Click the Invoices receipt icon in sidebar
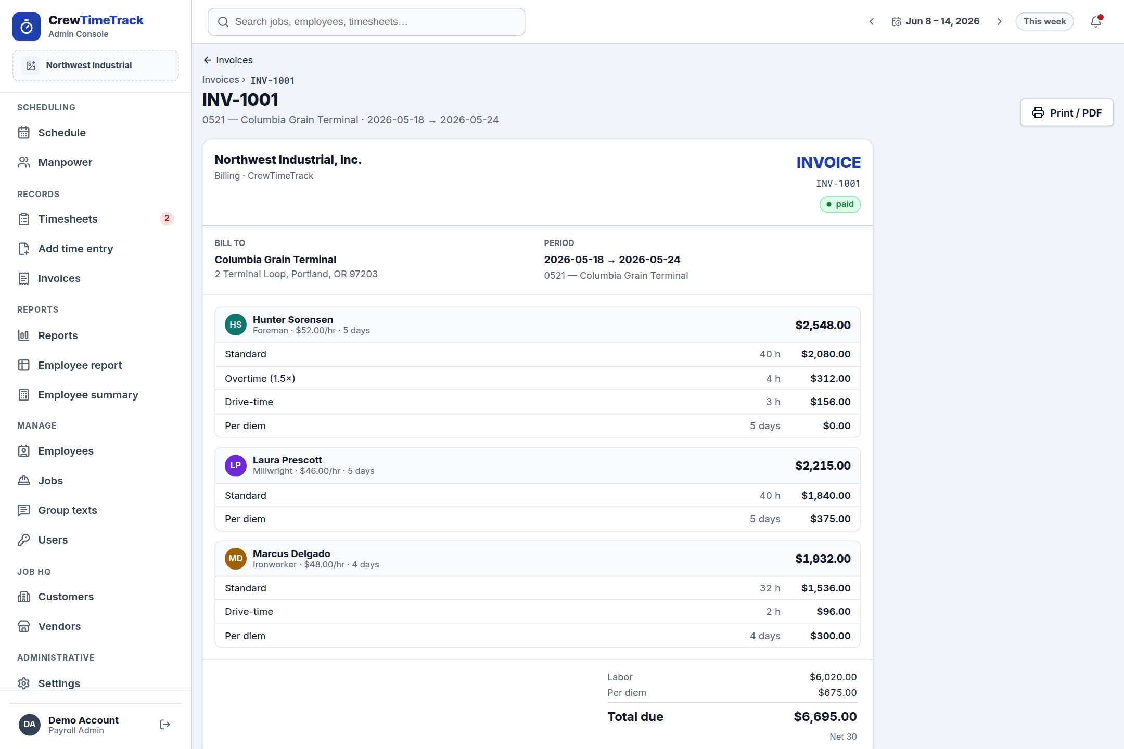The height and width of the screenshot is (749, 1124). [x=24, y=278]
